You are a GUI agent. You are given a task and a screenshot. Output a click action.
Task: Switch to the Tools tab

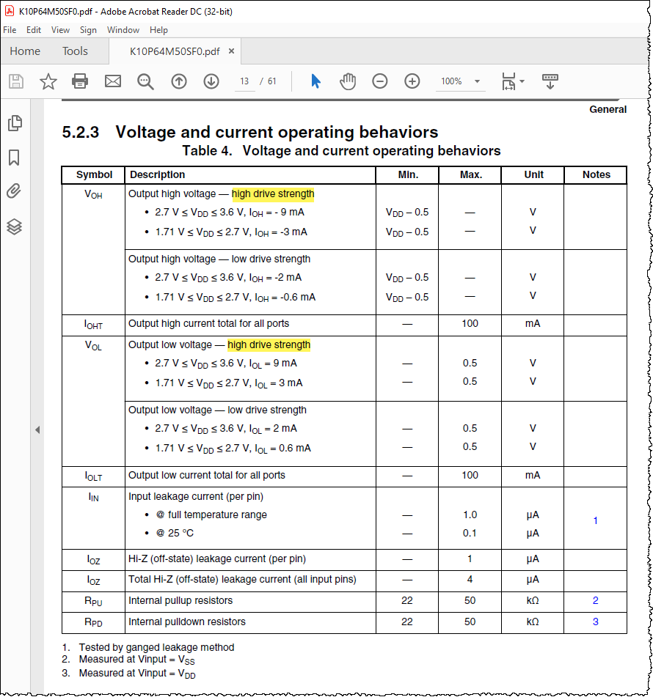[x=73, y=51]
